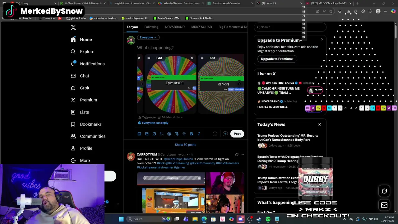The width and height of the screenshot is (398, 224).
Task: Open Lists from the sidebar
Action: (80, 112)
